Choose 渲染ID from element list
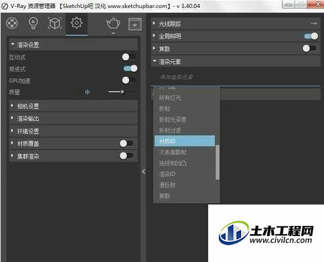Viewport: 324px width, 262px height. pos(185,174)
